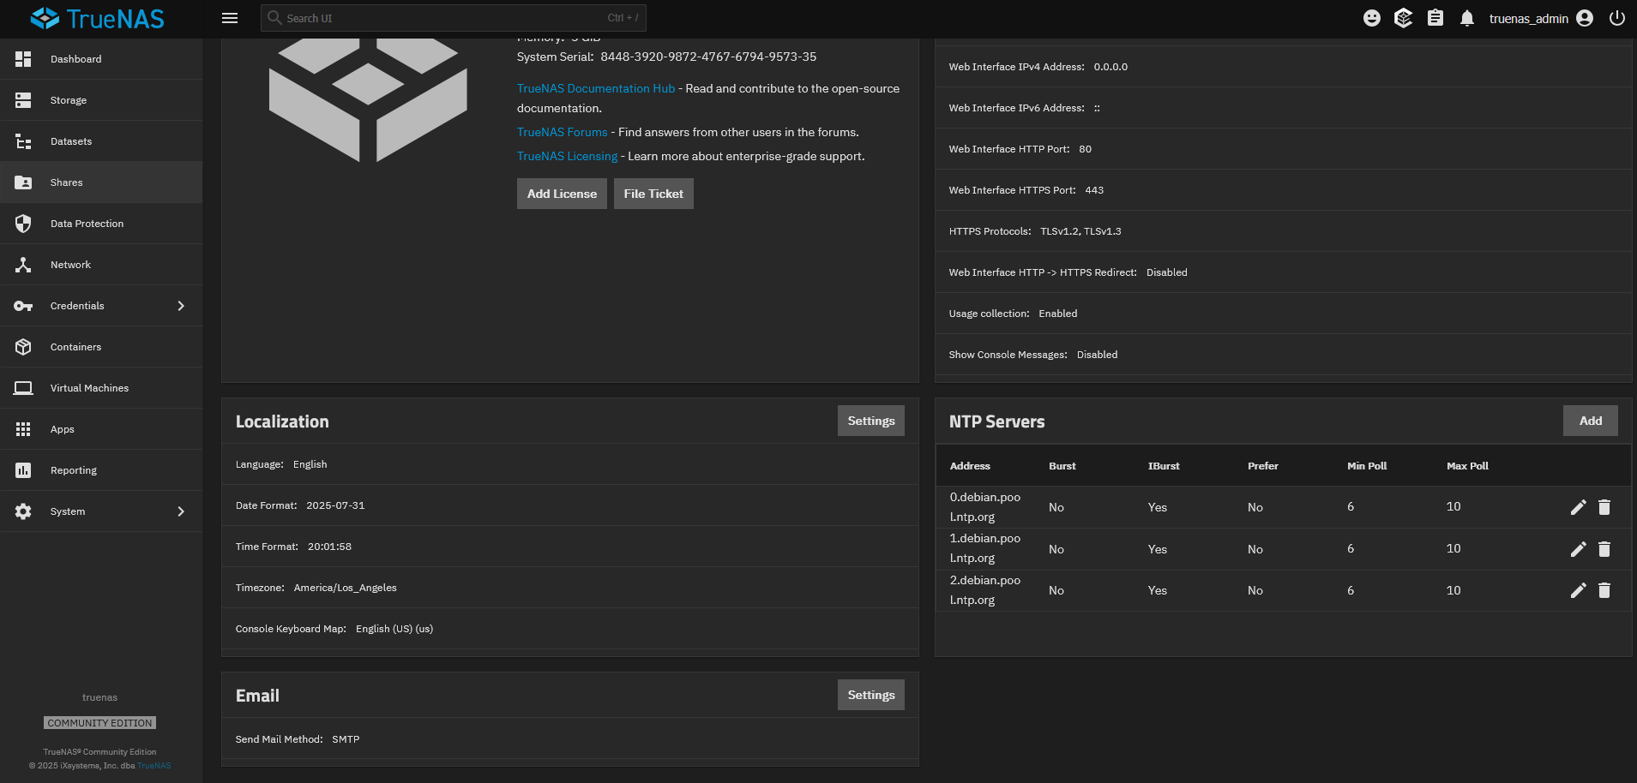Click the Credentials key icon
This screenshot has height=783, width=1637.
point(23,306)
